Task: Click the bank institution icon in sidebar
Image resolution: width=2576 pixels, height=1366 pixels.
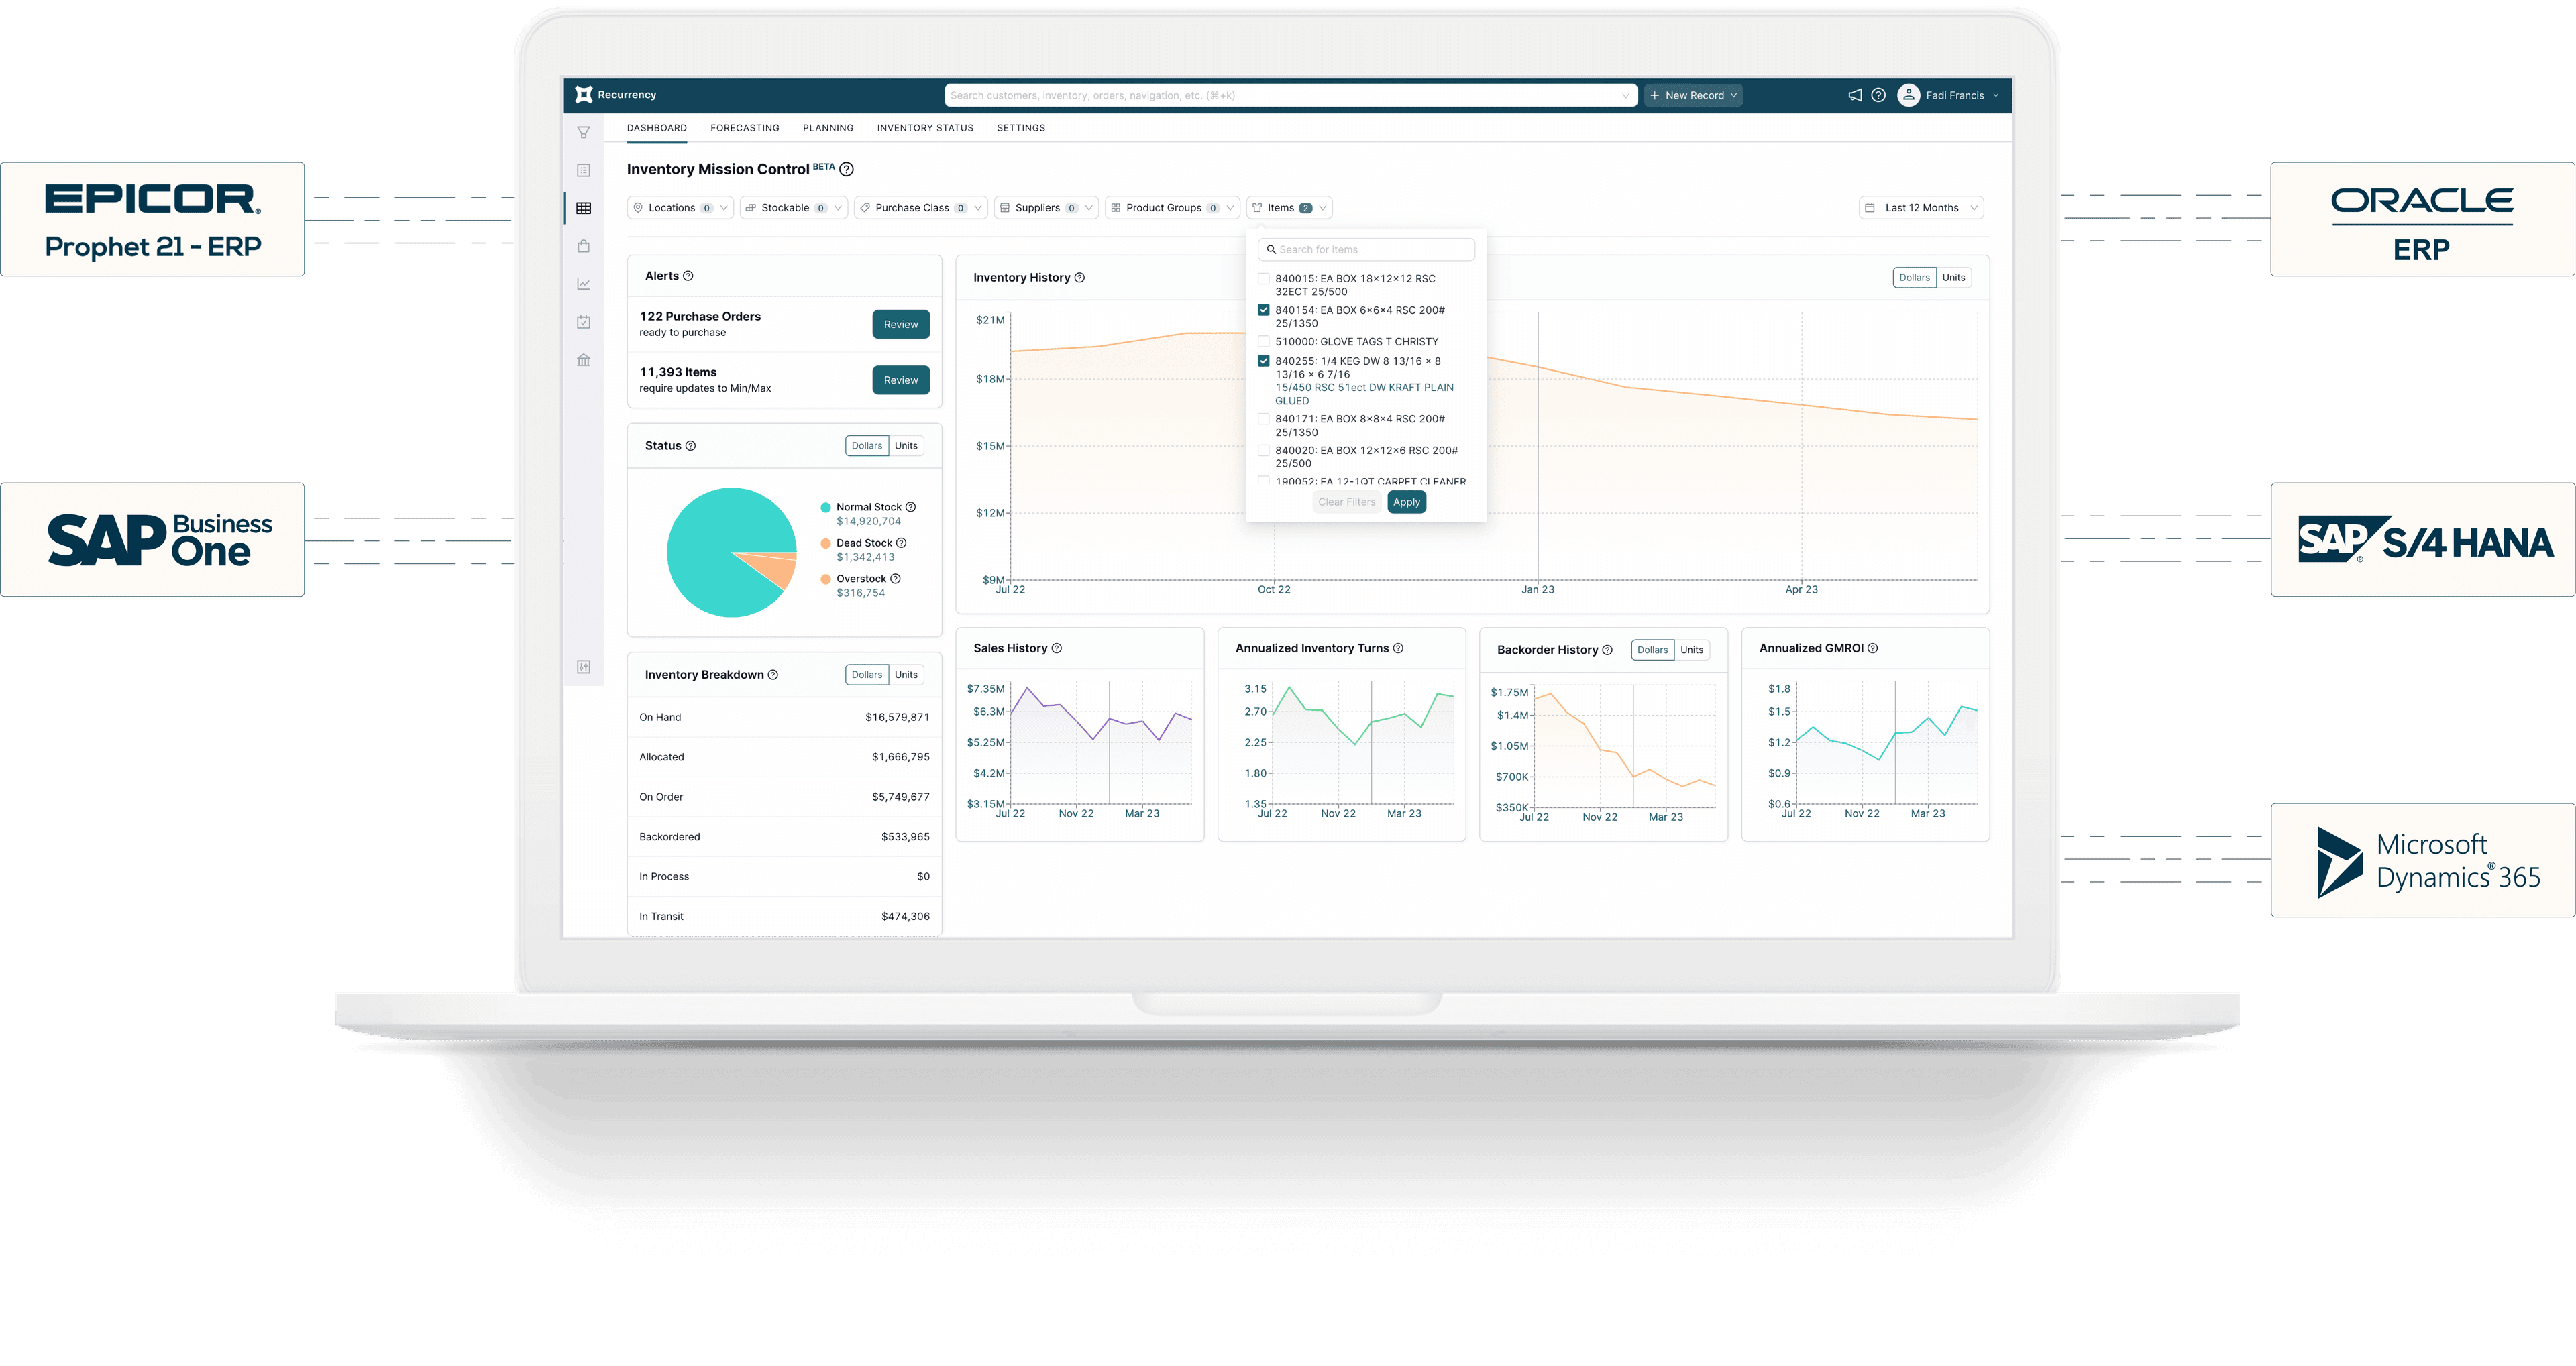Action: [584, 360]
